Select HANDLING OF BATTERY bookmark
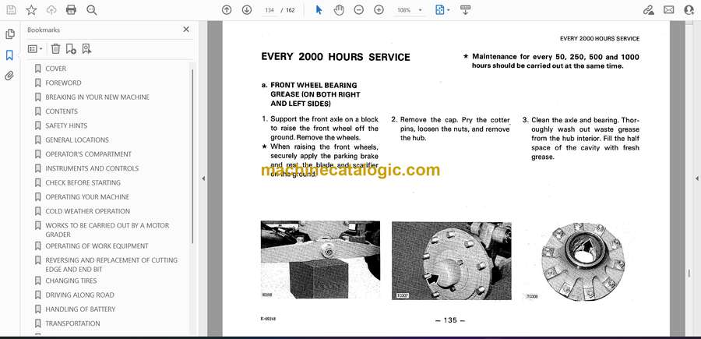This screenshot has height=339, width=701. coord(80,309)
